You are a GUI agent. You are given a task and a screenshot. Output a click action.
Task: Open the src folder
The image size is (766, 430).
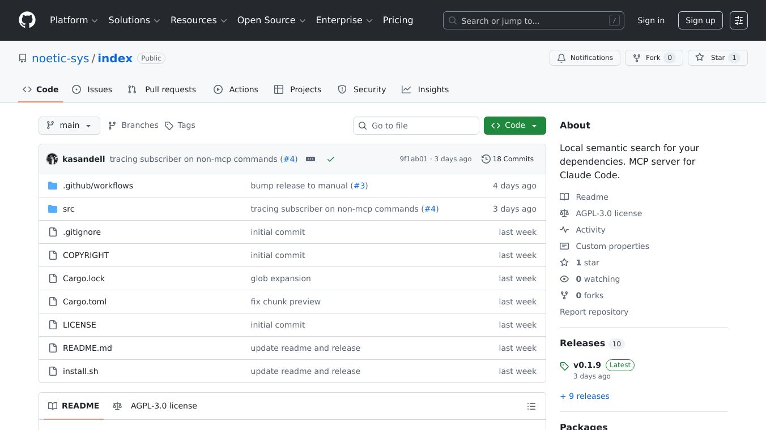point(69,209)
